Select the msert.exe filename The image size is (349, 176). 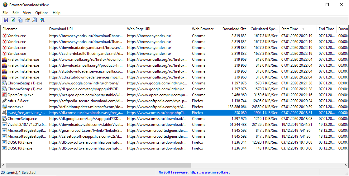coord(16,107)
